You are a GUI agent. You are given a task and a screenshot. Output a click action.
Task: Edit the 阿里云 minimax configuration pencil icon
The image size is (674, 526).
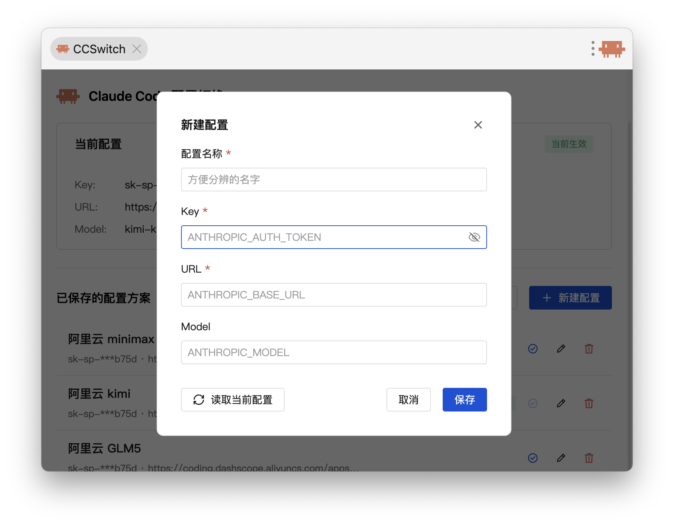[561, 349]
